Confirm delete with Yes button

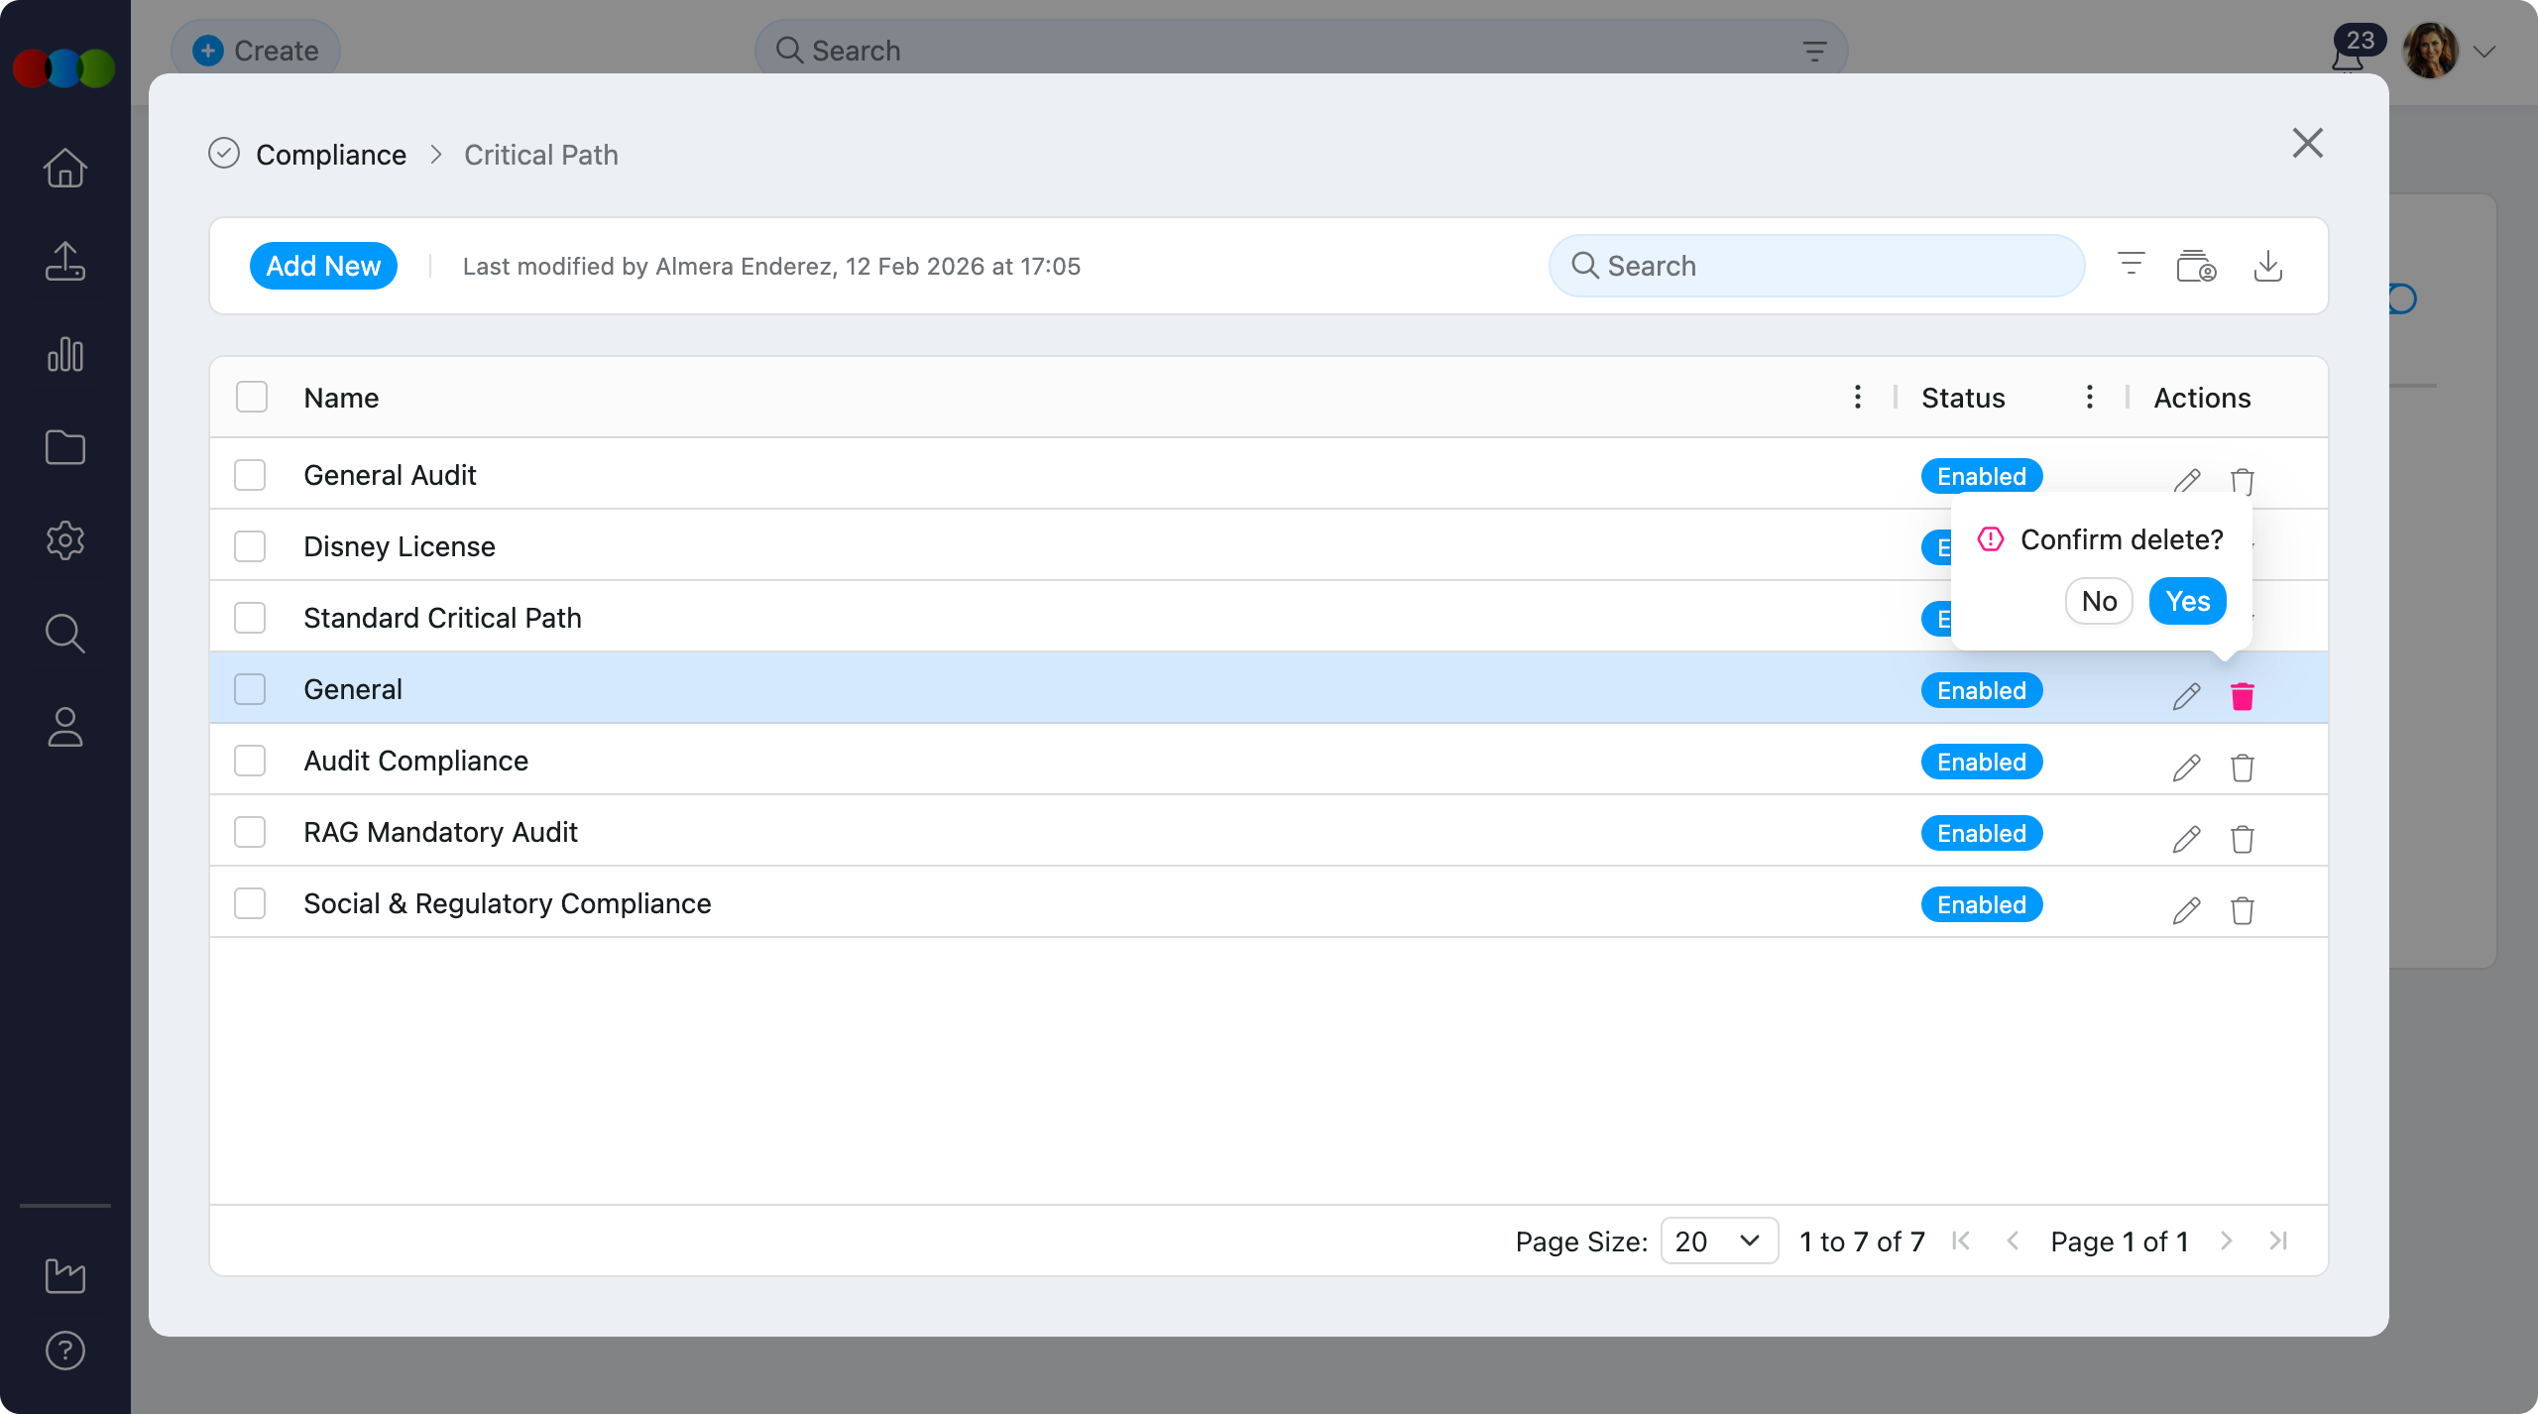[x=2187, y=601]
